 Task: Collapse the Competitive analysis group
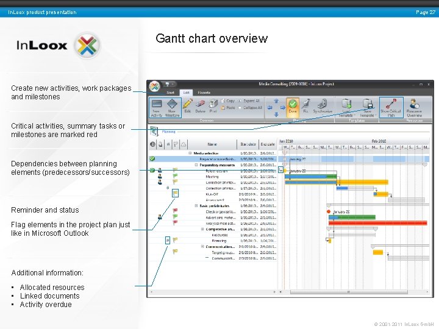pyautogui.click(x=202, y=229)
